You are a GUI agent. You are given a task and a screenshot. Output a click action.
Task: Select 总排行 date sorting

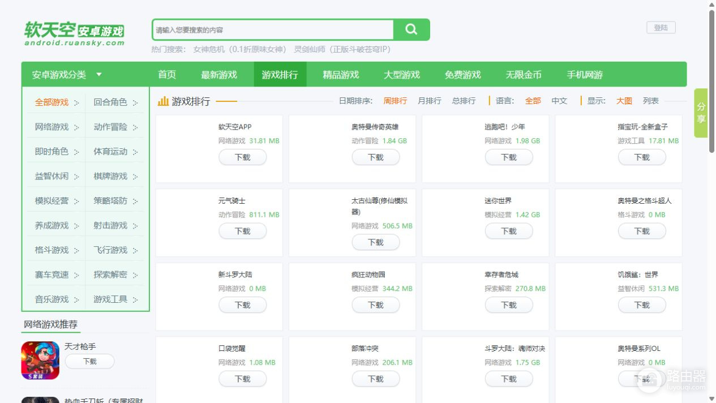[464, 101]
